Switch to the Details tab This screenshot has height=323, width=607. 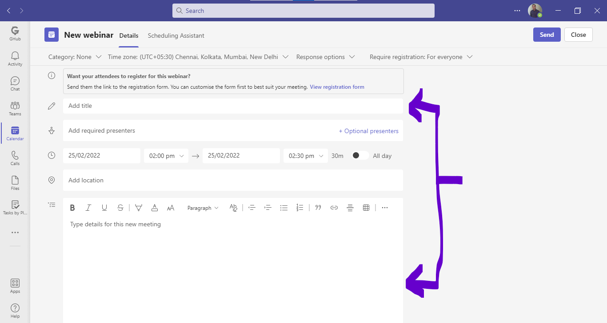(129, 35)
